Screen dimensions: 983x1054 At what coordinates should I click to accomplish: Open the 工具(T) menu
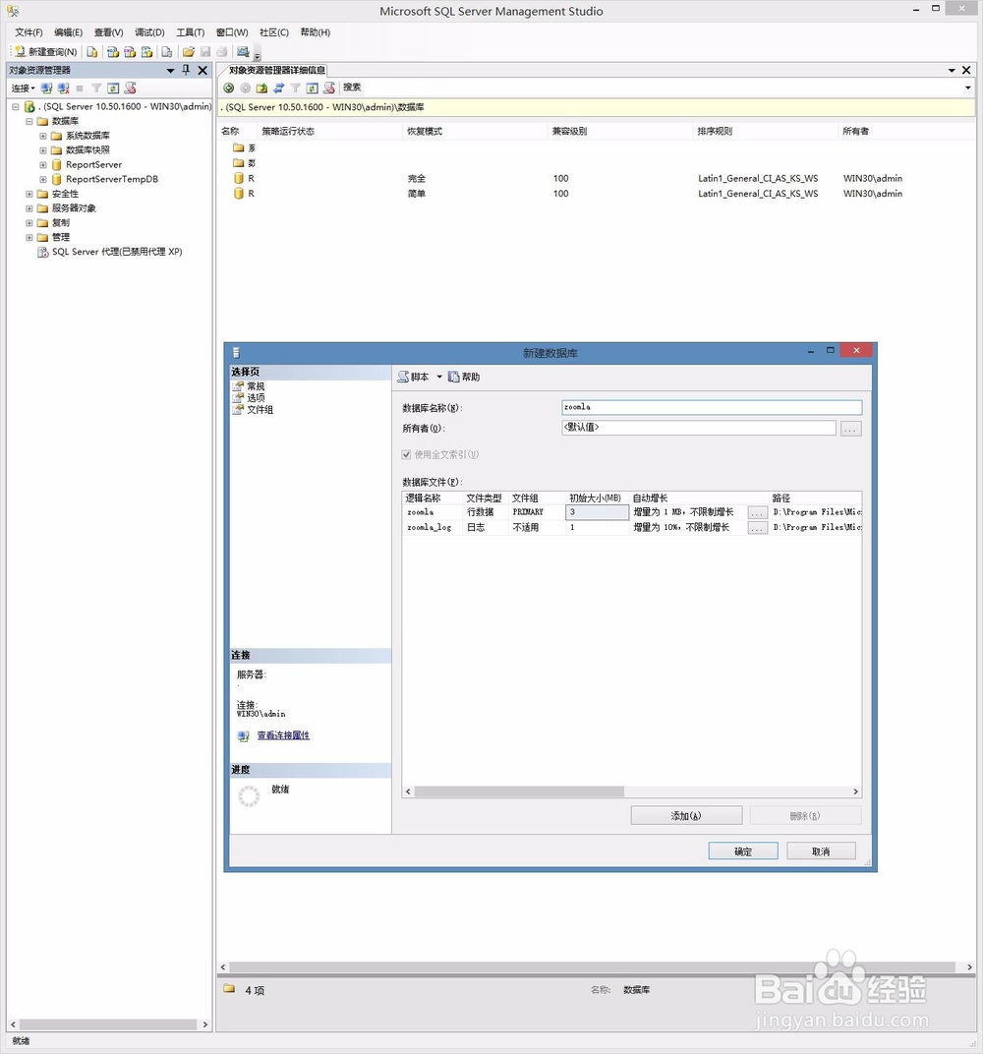[190, 32]
